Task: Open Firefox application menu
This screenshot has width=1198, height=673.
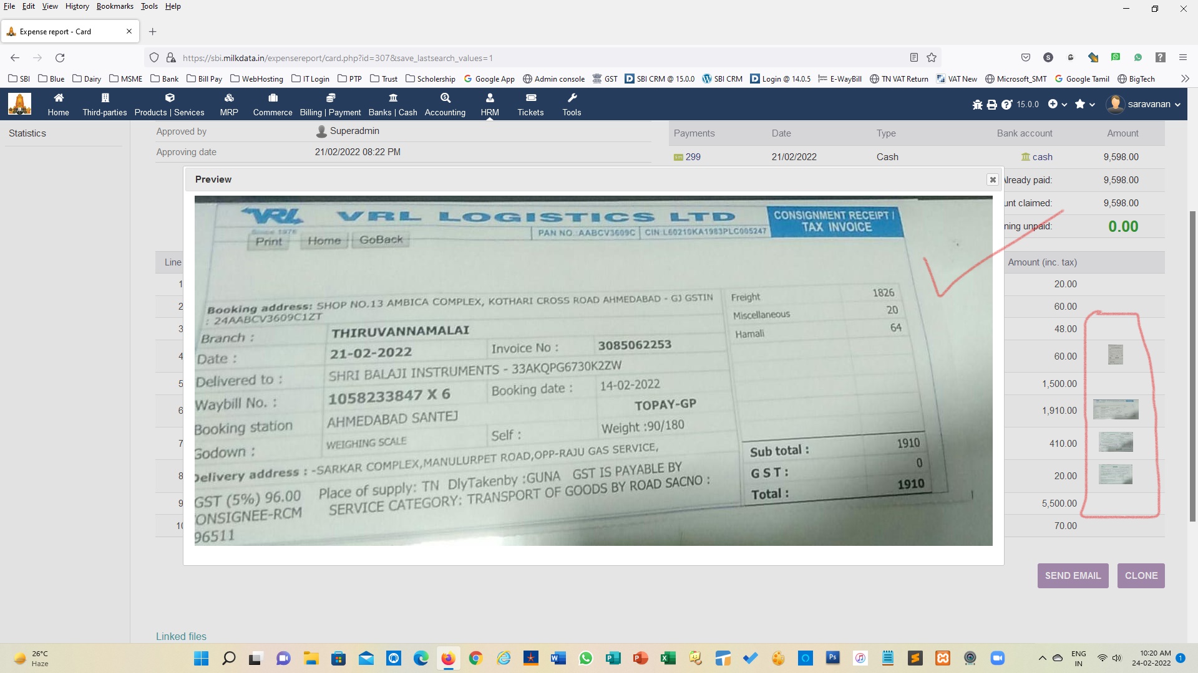Action: tap(1182, 57)
